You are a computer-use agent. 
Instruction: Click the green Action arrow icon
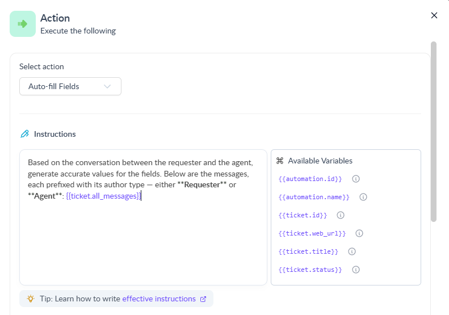pyautogui.click(x=23, y=24)
